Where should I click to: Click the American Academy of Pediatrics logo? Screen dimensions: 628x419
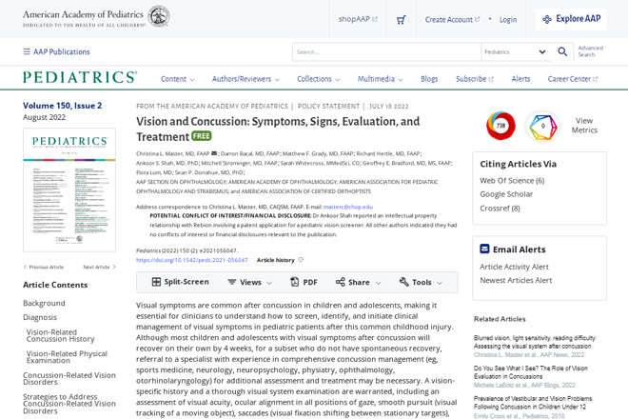tap(96, 17)
